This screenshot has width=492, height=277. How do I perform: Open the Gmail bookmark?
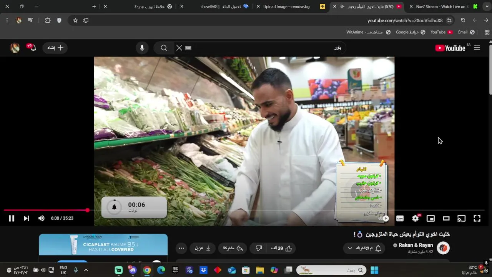coord(465,32)
